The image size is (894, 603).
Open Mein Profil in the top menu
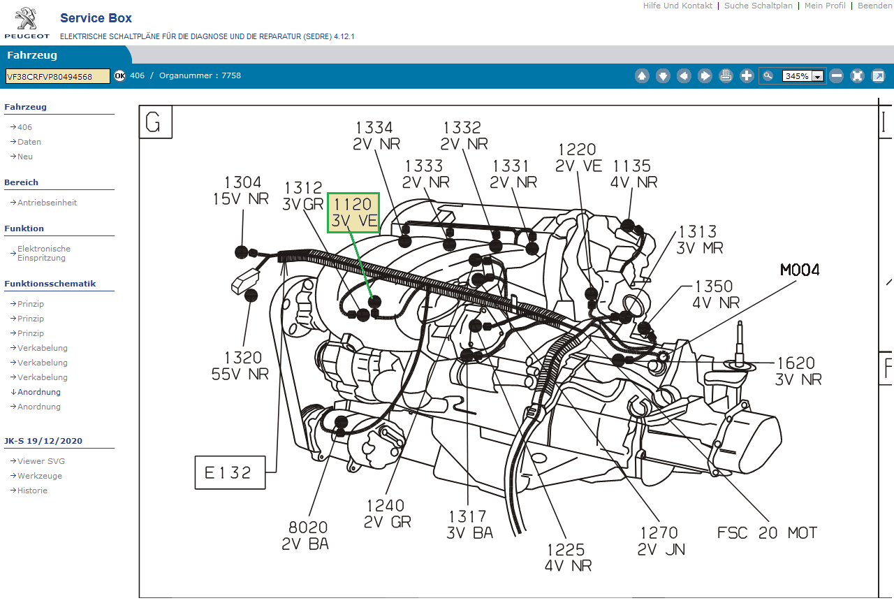825,6
